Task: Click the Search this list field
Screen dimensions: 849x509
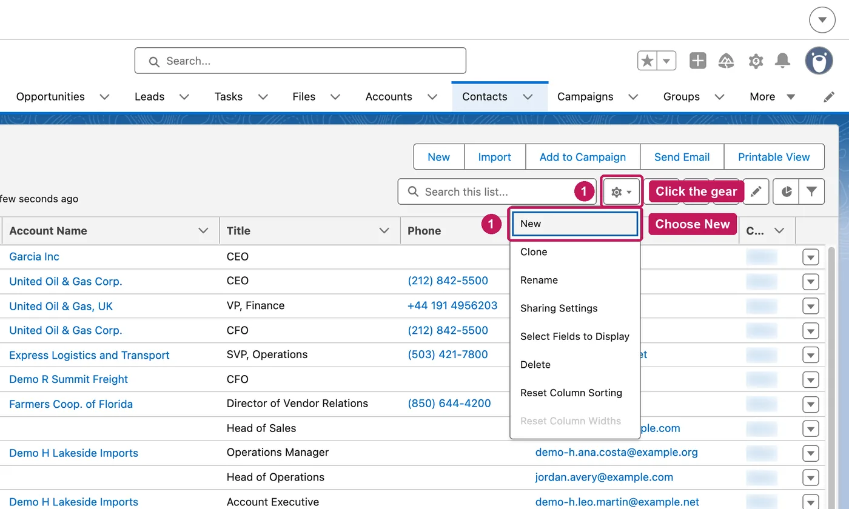Action: click(497, 192)
